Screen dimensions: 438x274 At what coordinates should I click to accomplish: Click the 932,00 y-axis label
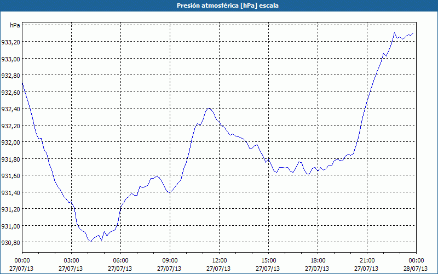10,142
